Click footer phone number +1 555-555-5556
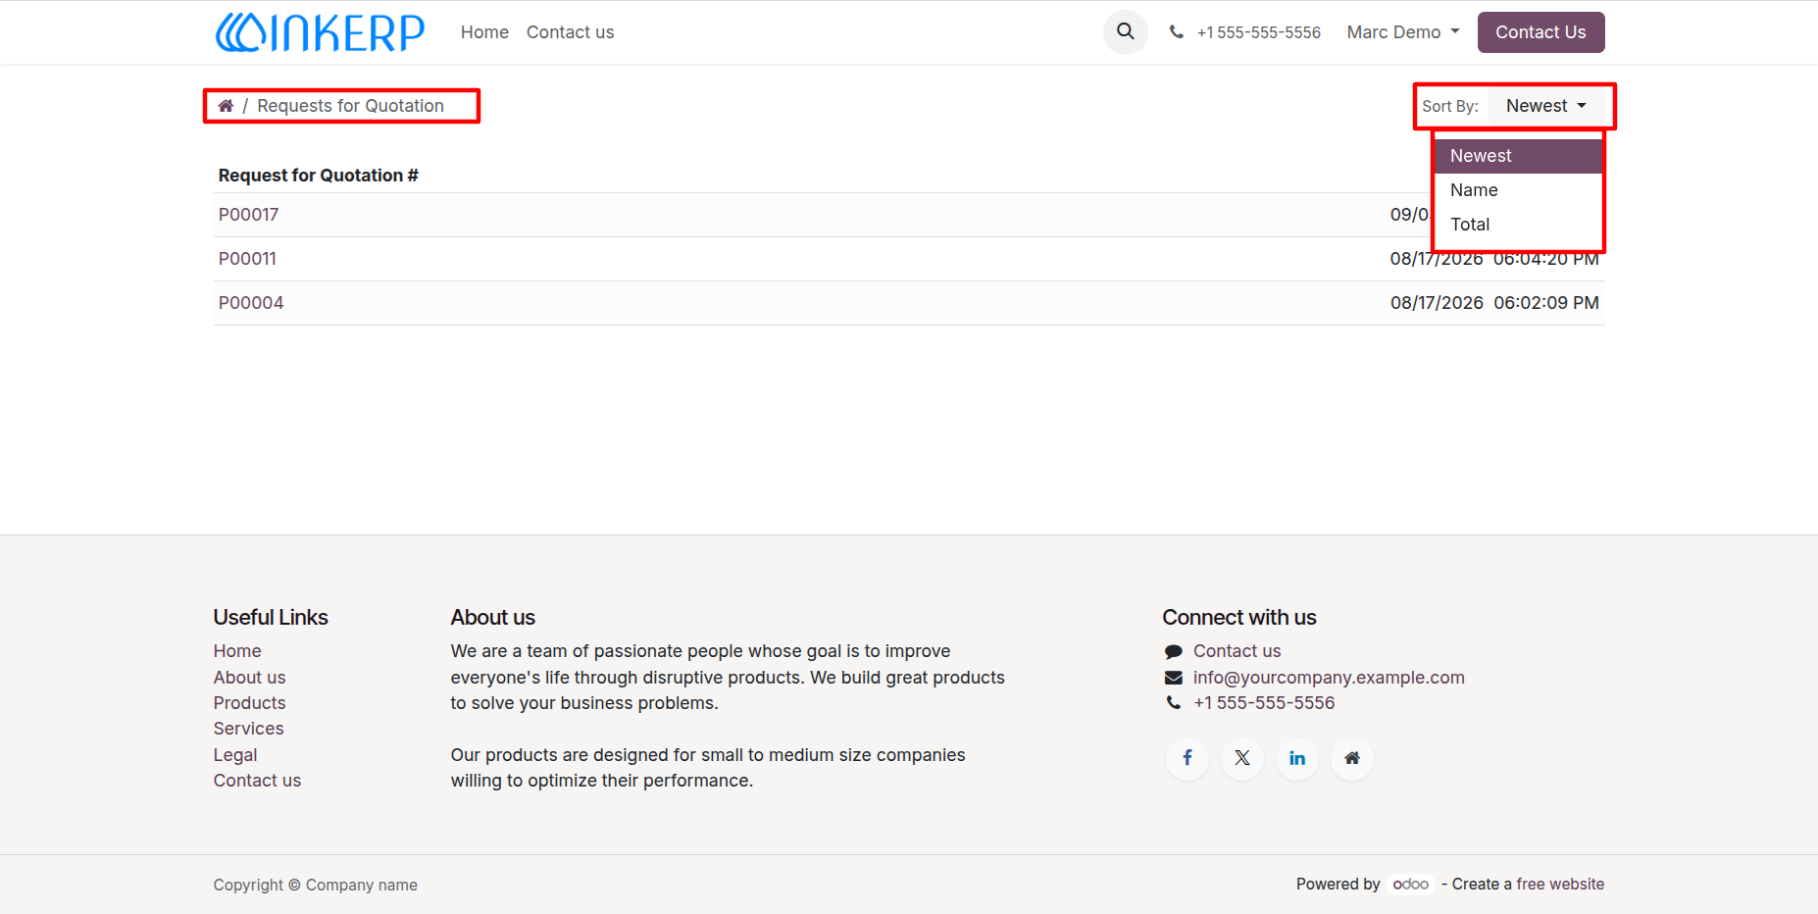Screen dimensions: 1818x914 pyautogui.click(x=1264, y=703)
